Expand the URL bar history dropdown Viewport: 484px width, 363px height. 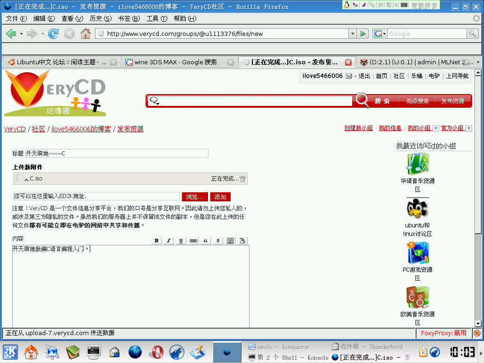(x=353, y=34)
